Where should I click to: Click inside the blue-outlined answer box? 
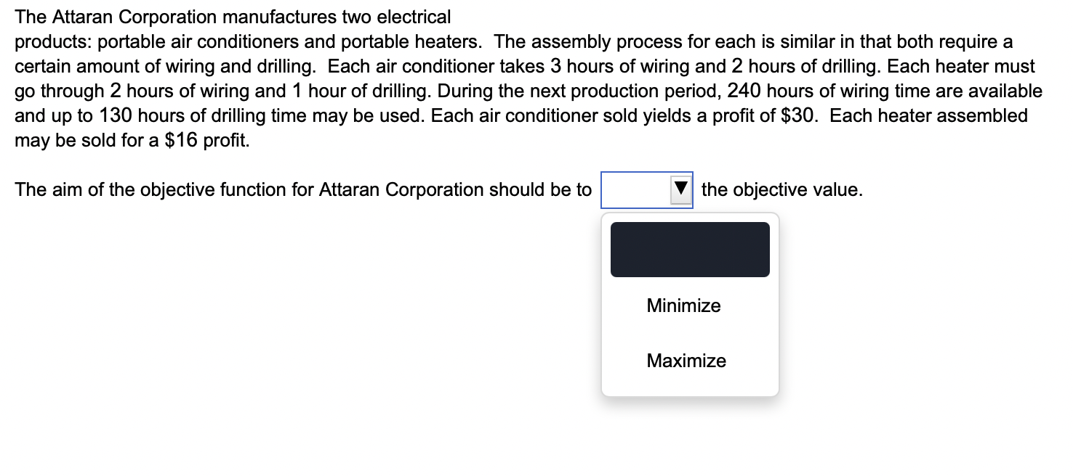point(636,189)
